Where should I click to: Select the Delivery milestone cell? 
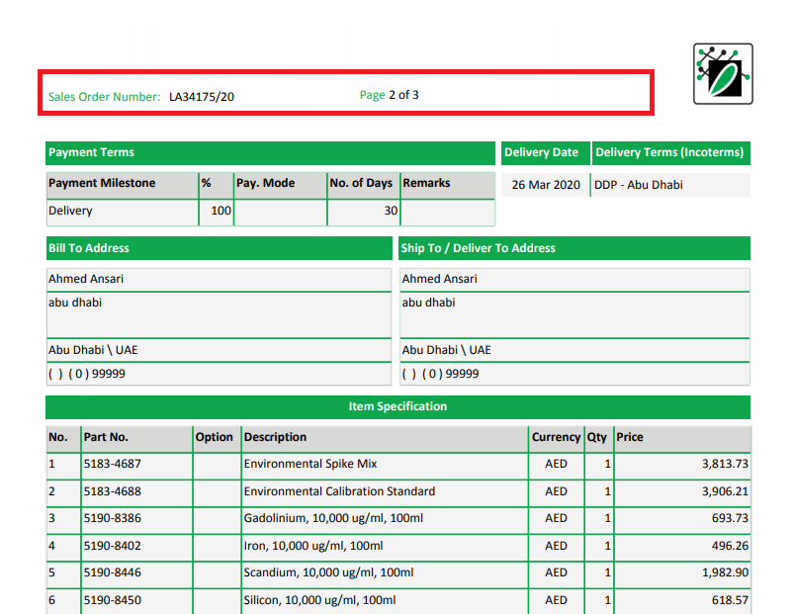point(122,213)
